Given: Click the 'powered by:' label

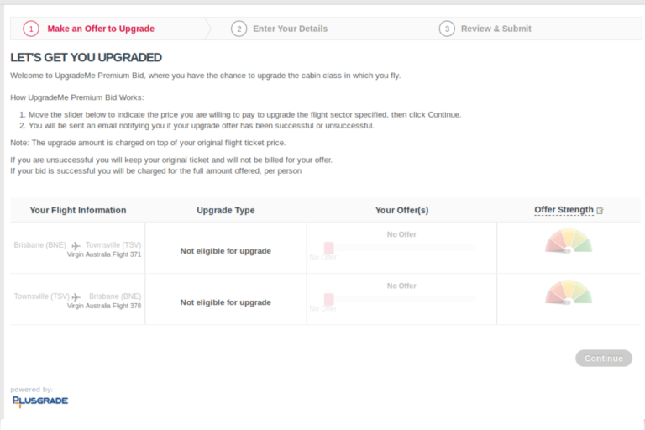Looking at the screenshot, I should point(31,389).
